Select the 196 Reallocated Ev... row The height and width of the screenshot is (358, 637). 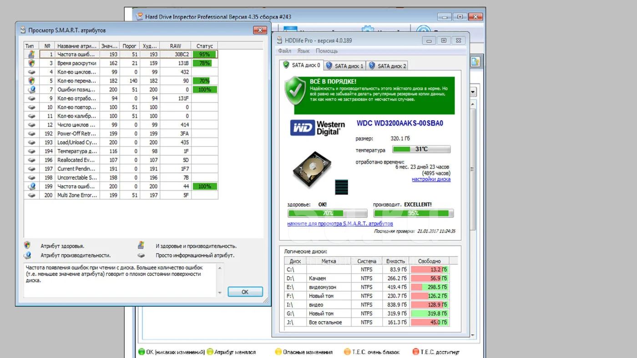tap(121, 160)
